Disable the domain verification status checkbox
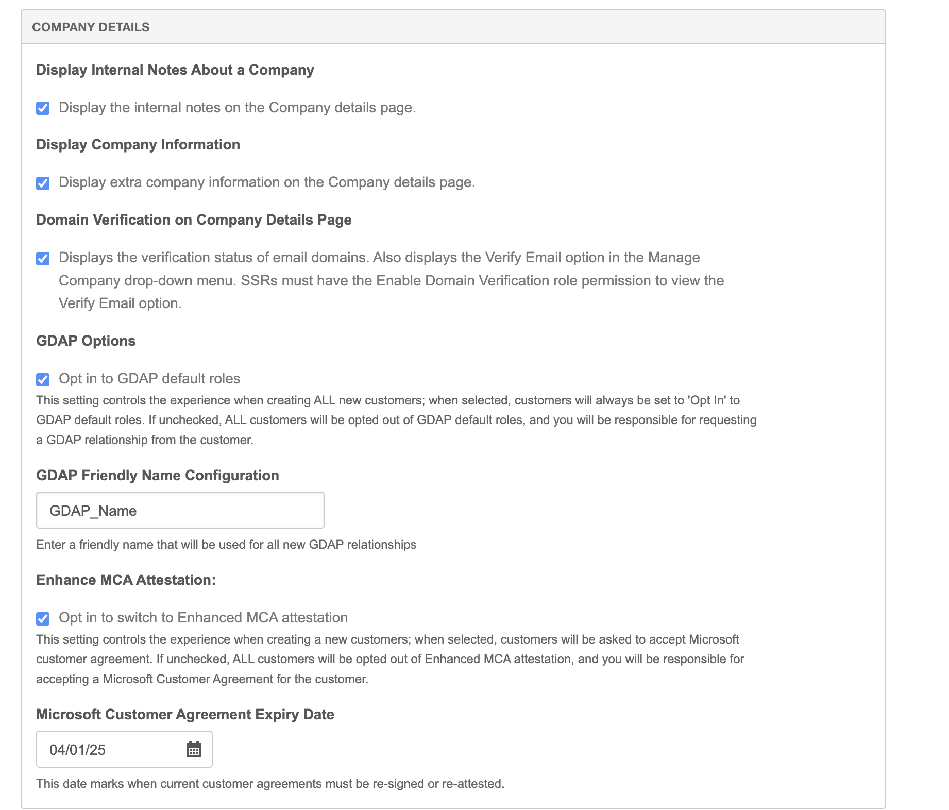This screenshot has height=810, width=949. [x=43, y=258]
